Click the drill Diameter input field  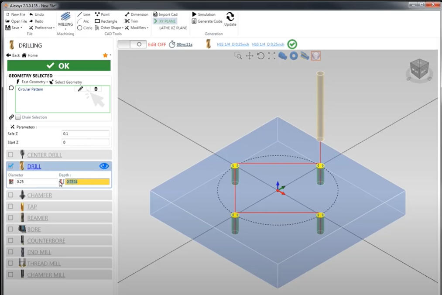point(37,182)
